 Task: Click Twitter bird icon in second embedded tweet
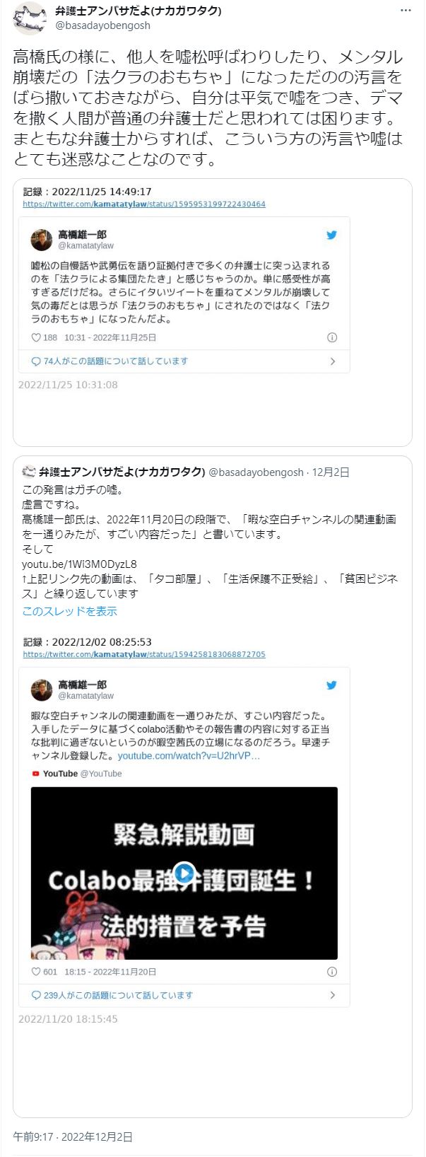[331, 685]
